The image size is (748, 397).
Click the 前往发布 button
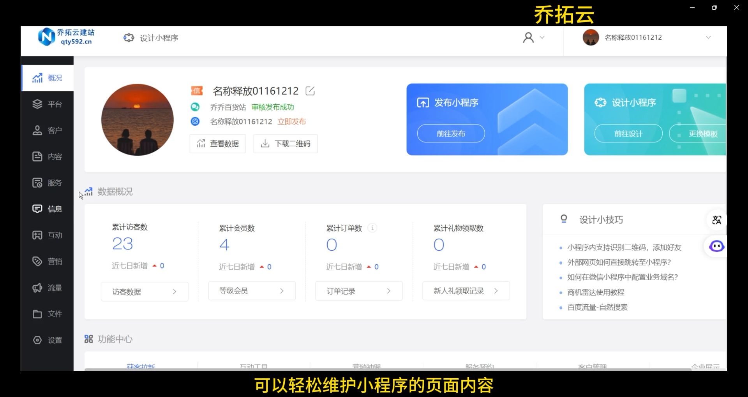click(451, 134)
